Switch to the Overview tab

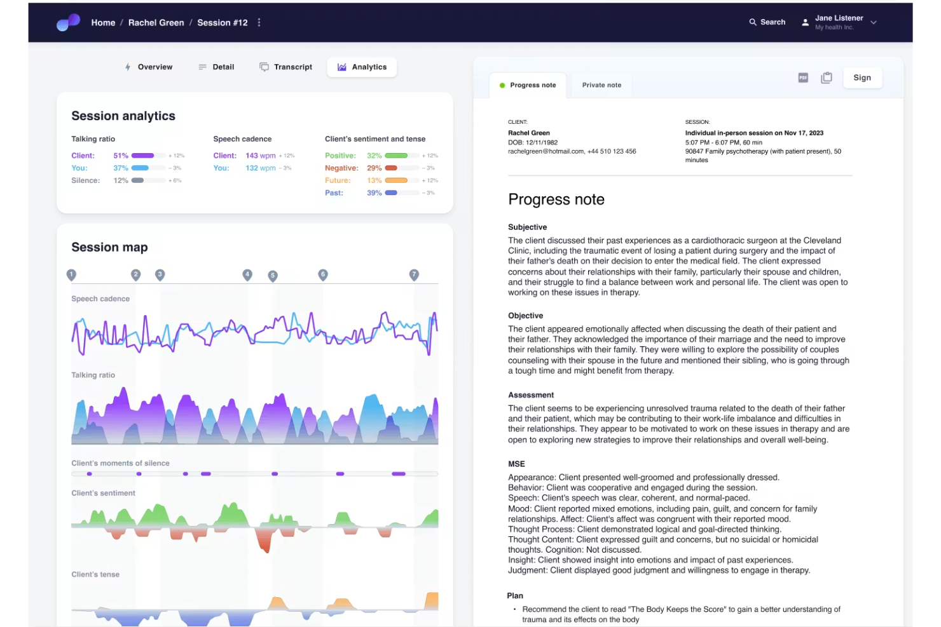coord(149,67)
